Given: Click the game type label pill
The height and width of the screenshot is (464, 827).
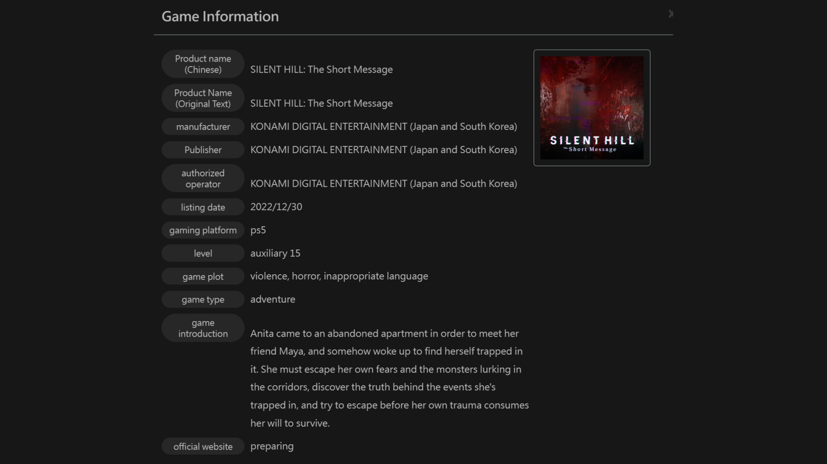Looking at the screenshot, I should 202,299.
